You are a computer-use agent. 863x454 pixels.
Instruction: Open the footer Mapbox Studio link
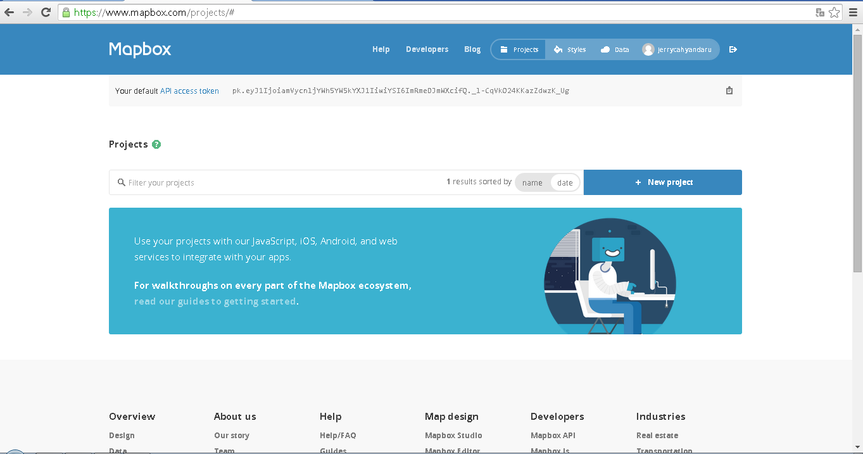click(x=453, y=436)
